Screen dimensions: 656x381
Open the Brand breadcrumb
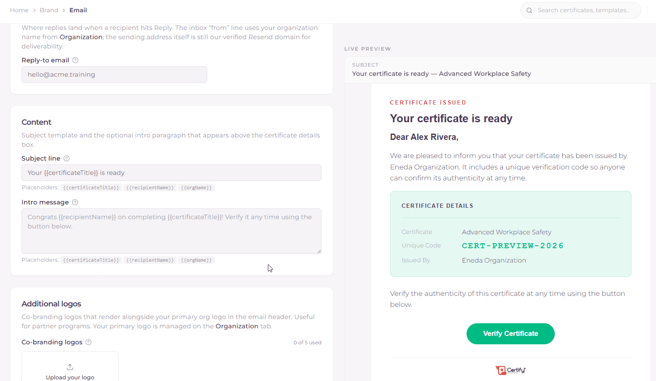49,10
